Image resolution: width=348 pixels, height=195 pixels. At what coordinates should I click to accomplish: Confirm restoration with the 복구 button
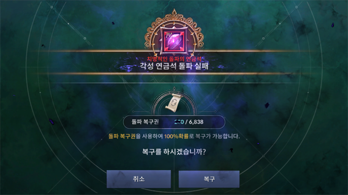209,179
